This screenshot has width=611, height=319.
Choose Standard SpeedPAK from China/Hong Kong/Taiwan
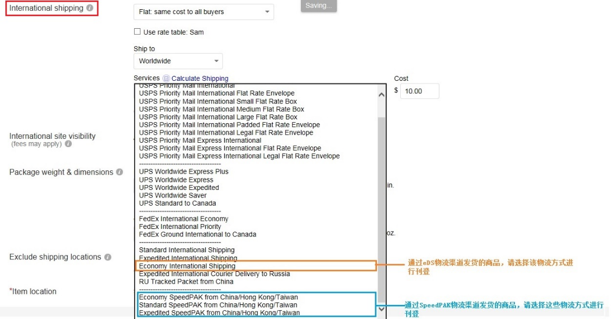click(218, 305)
